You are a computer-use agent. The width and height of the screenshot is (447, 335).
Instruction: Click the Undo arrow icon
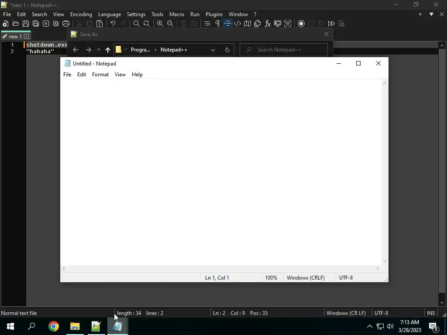[113, 24]
